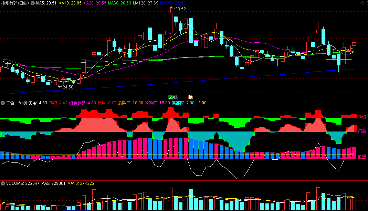Screen dimensions: 368x211
Task: Select the green MA60: 28.63 value
Action: point(119,3)
